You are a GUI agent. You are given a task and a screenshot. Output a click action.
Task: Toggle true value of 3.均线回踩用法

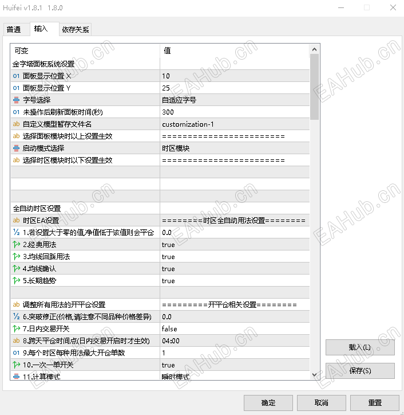pos(235,256)
